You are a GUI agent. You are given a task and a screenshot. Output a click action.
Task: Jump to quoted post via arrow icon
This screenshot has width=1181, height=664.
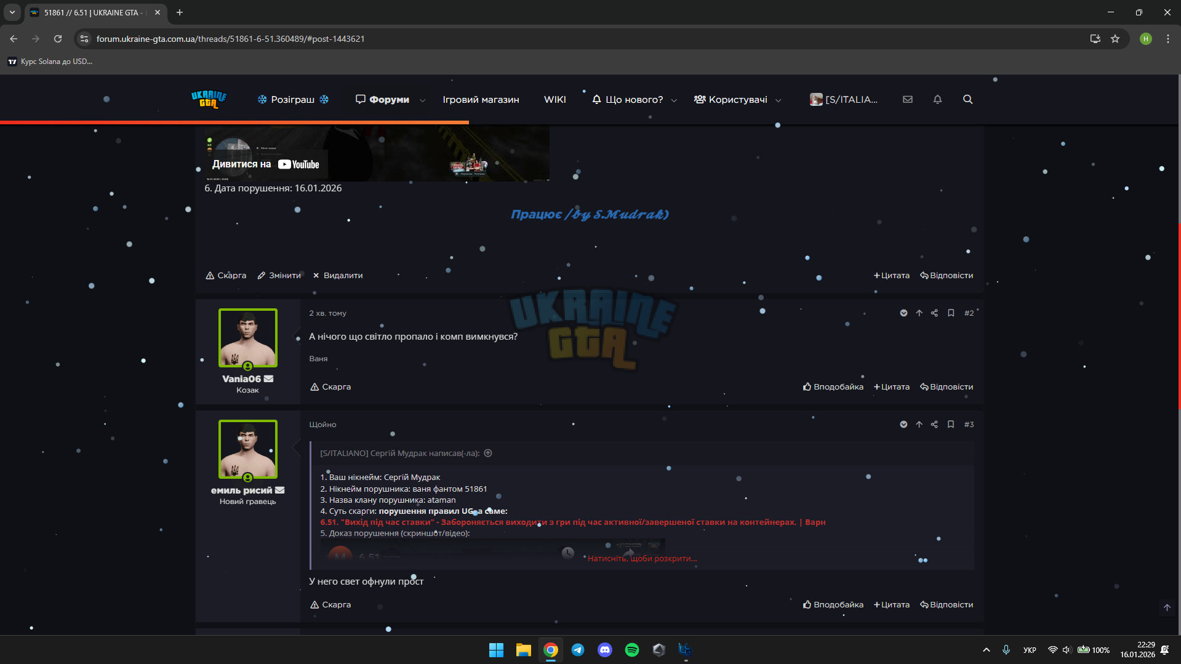coord(488,454)
